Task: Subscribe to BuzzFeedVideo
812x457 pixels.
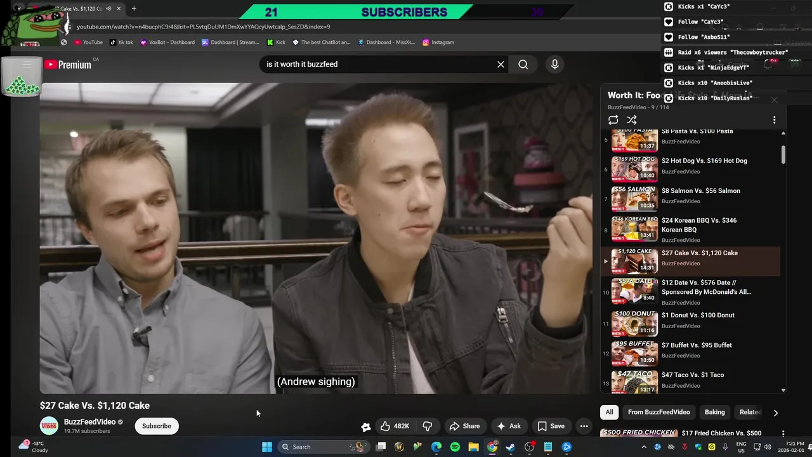Action: (x=157, y=426)
